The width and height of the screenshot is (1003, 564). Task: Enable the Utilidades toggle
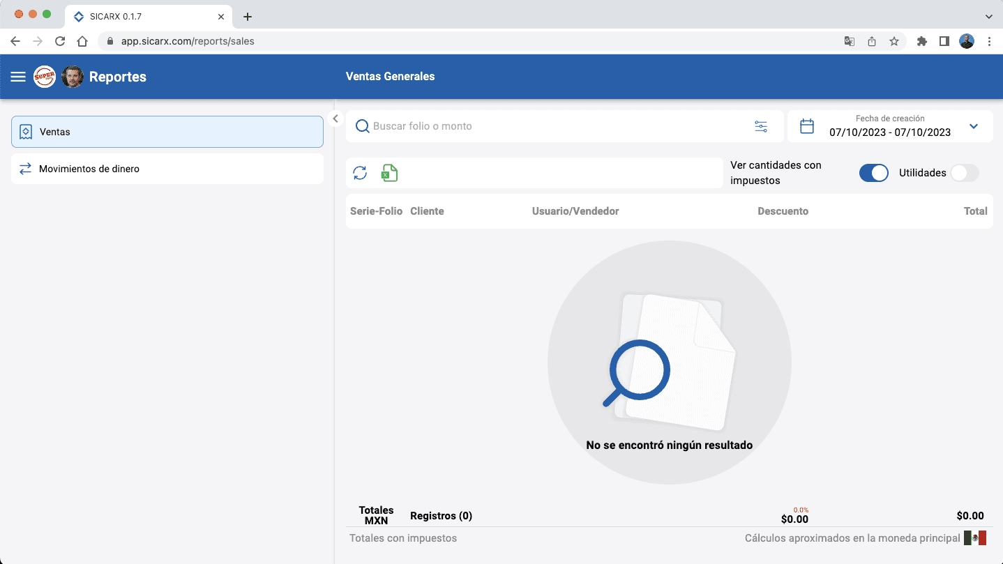coord(964,173)
